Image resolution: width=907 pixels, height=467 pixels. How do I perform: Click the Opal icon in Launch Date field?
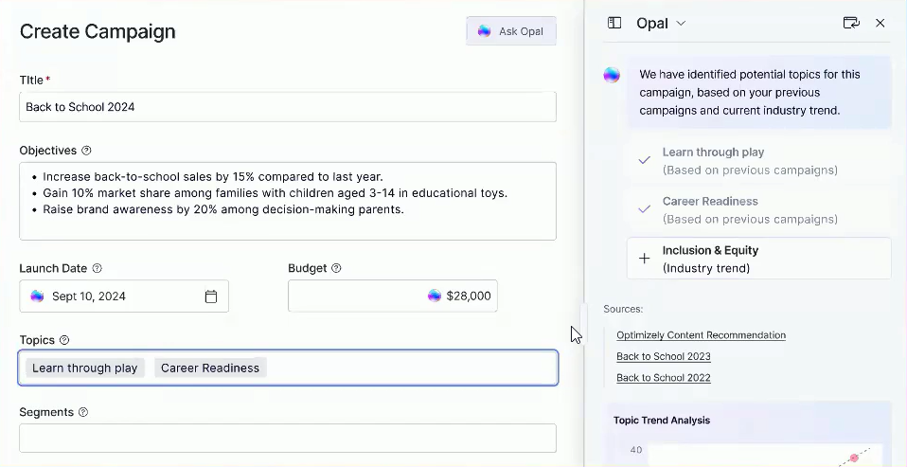[37, 296]
